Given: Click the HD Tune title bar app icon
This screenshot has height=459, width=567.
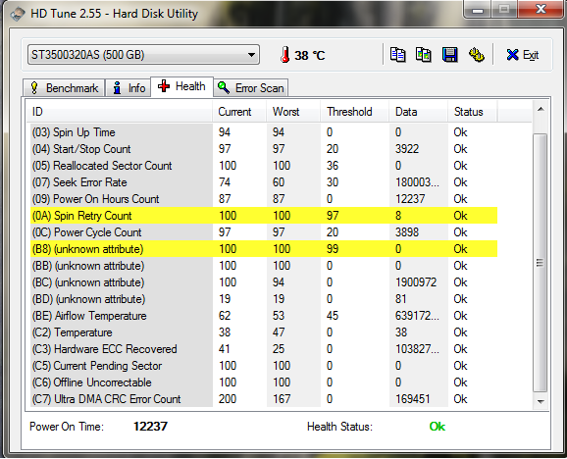Looking at the screenshot, I should [18, 14].
